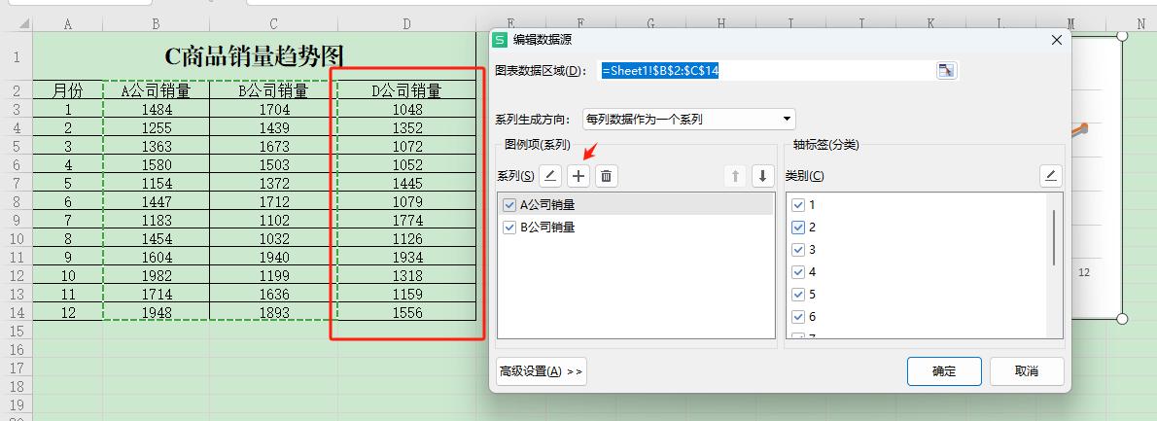Click A公司销量 header cell in sheet
The image size is (1157, 421).
click(157, 90)
